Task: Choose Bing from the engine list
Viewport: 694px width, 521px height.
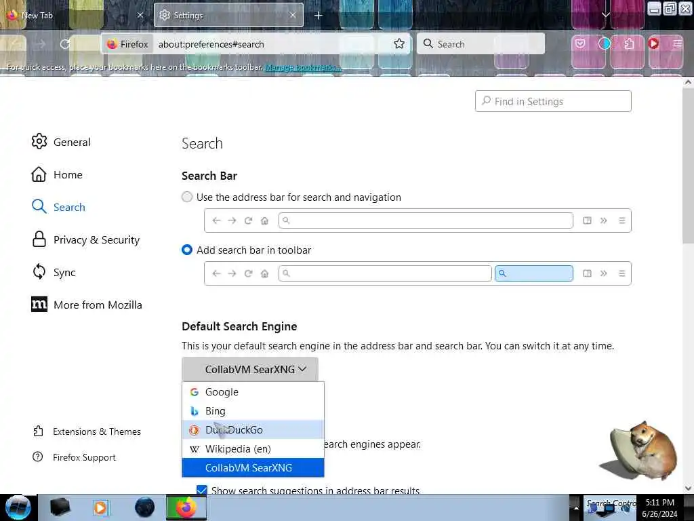Action: point(253,411)
